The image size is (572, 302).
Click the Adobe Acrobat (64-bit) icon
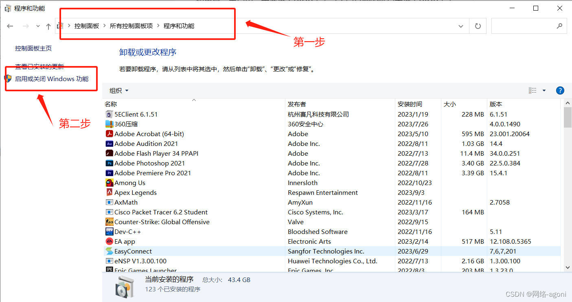pos(109,134)
